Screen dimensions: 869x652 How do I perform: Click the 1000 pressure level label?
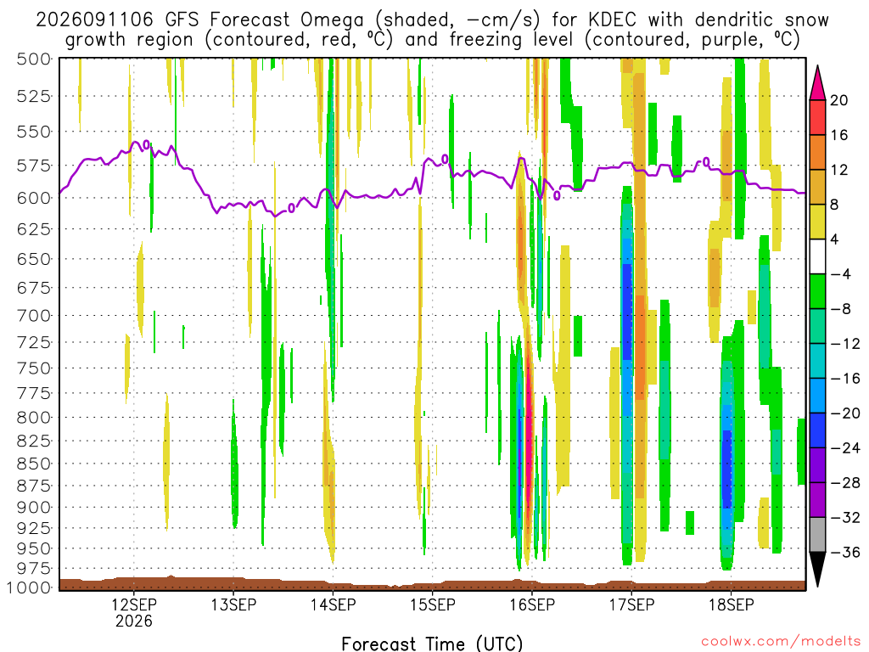coord(30,587)
